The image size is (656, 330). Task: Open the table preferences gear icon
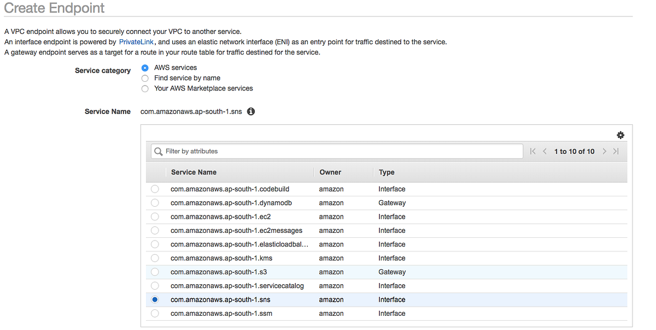point(620,135)
